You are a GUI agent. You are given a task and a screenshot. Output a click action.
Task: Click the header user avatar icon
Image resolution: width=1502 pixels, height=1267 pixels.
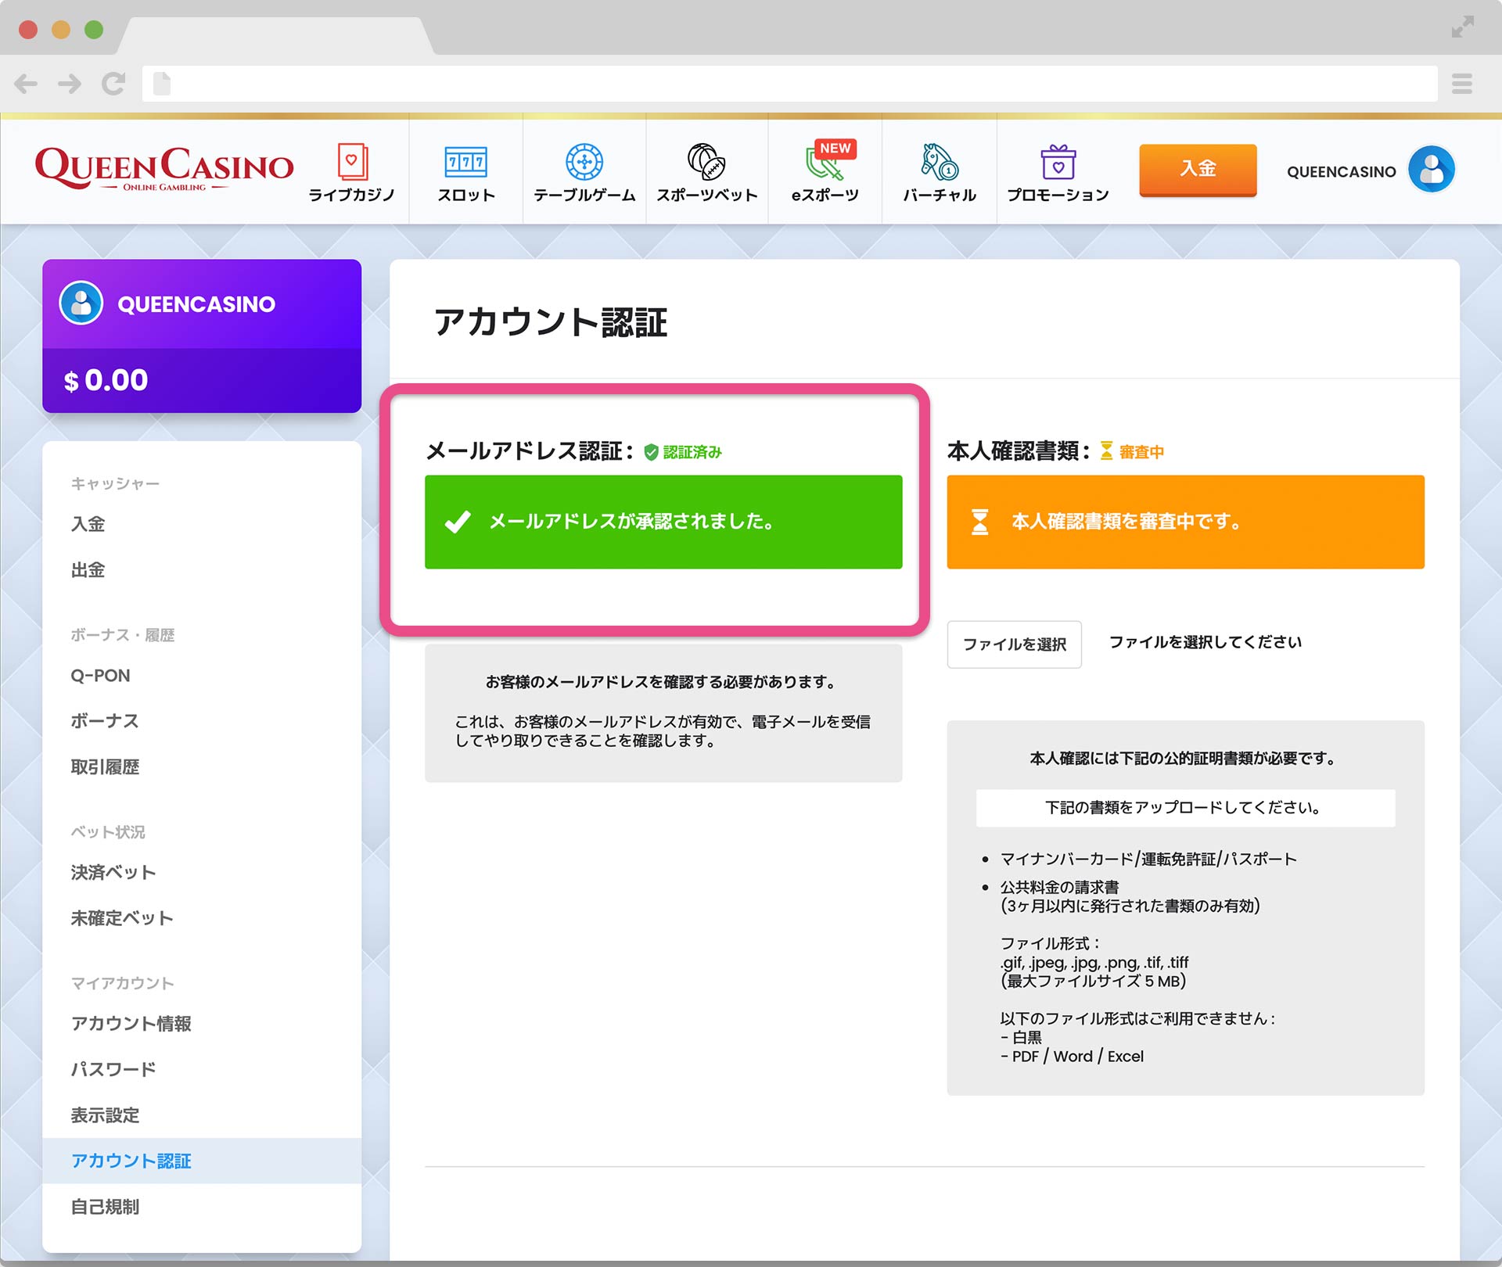[1432, 169]
